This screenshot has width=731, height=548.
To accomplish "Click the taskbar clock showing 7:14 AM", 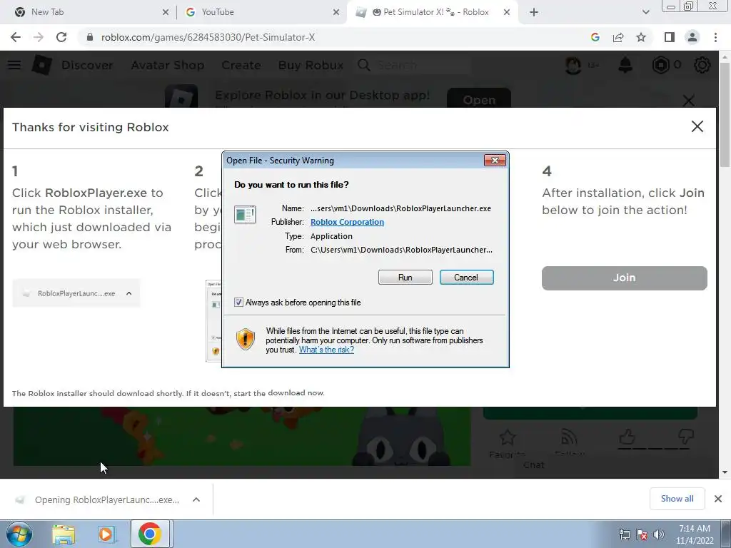I will coord(695,534).
